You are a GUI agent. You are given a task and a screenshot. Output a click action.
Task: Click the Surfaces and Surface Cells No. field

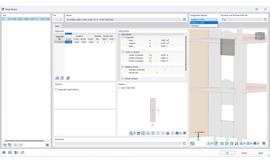241,20
